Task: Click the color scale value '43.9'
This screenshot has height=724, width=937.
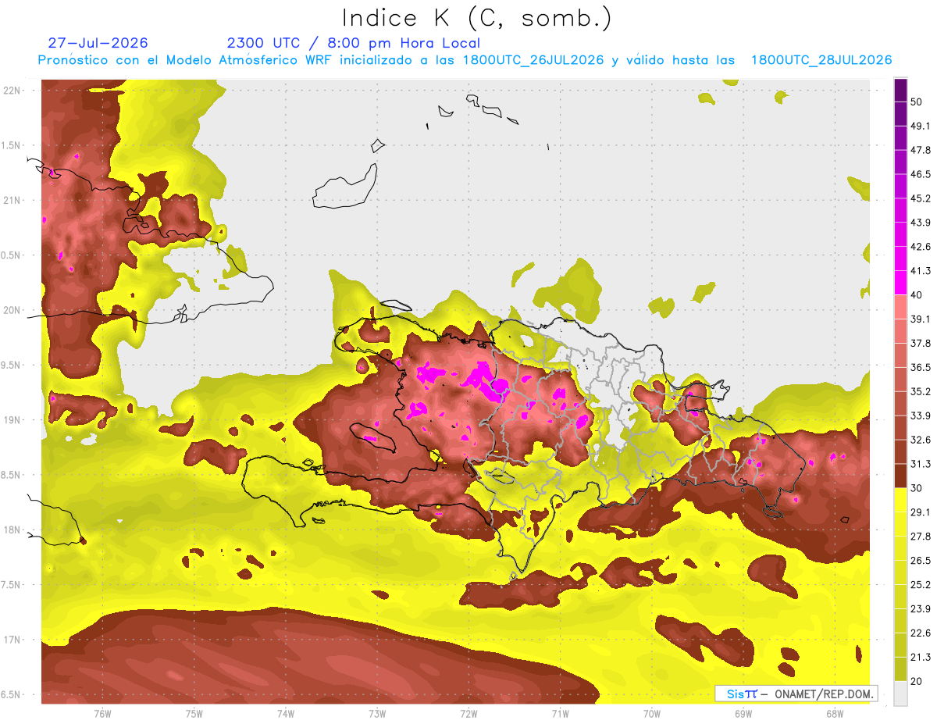Action: pos(921,223)
